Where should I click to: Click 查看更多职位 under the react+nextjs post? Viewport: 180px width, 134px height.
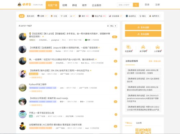pos(36,105)
